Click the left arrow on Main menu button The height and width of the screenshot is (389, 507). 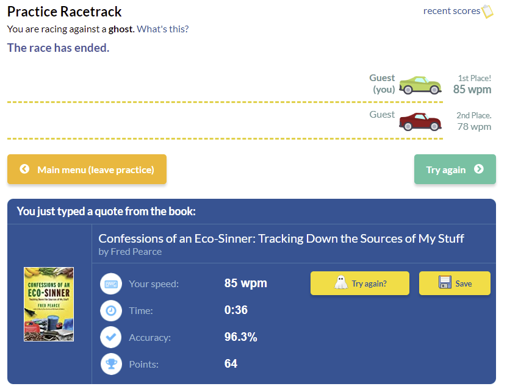tap(24, 169)
